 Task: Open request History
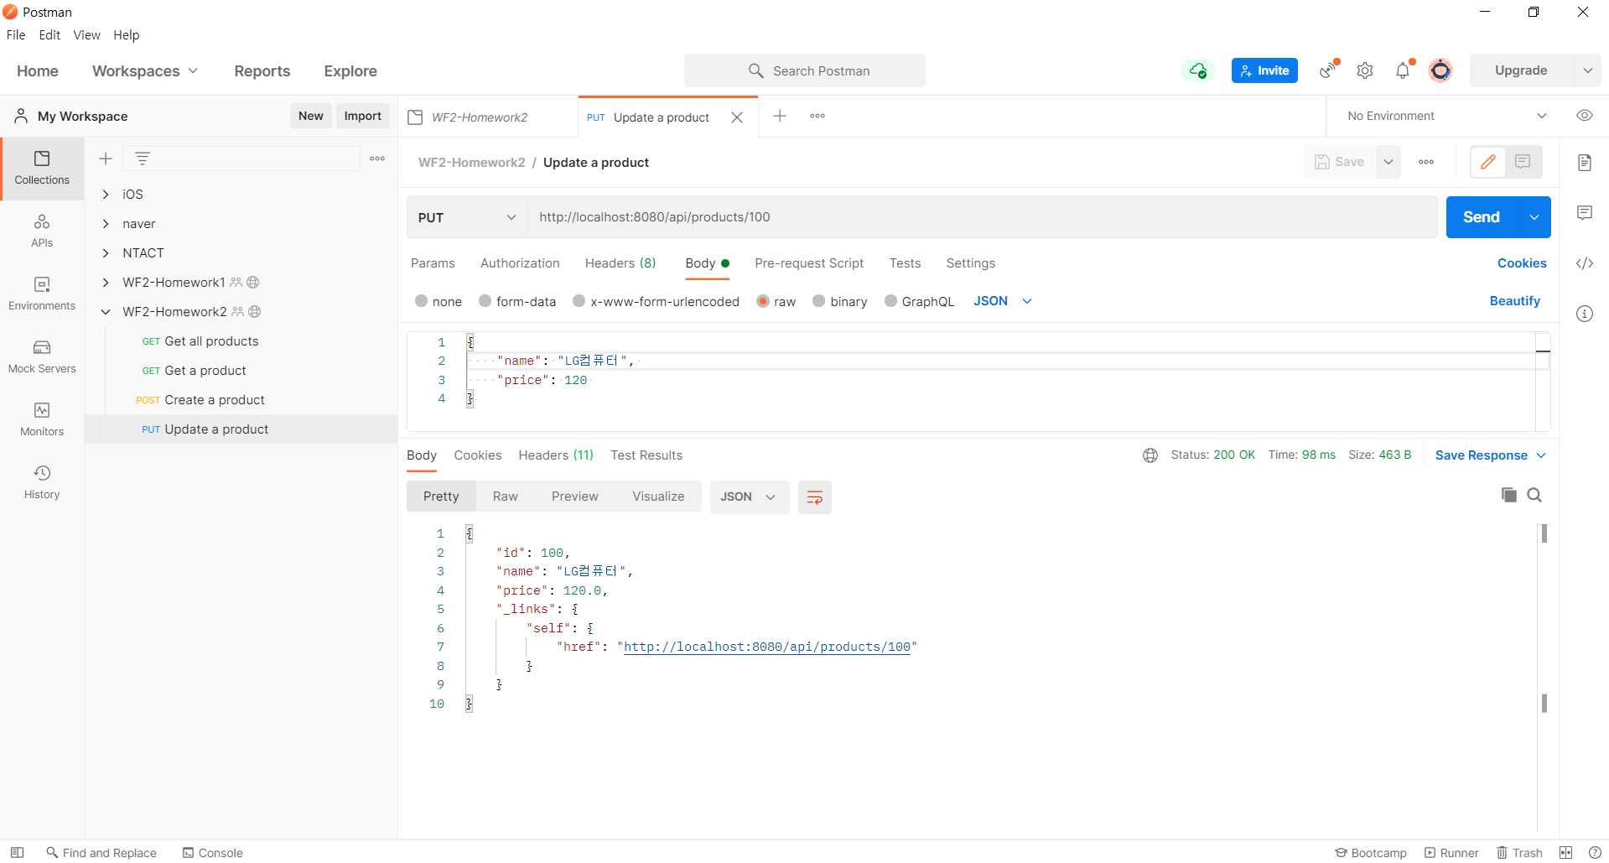click(x=42, y=482)
